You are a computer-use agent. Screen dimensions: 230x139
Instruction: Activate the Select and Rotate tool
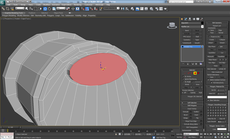coord(49,9)
